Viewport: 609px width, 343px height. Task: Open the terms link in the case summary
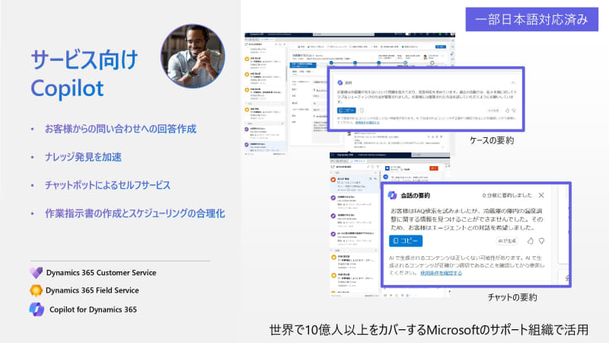[368, 123]
